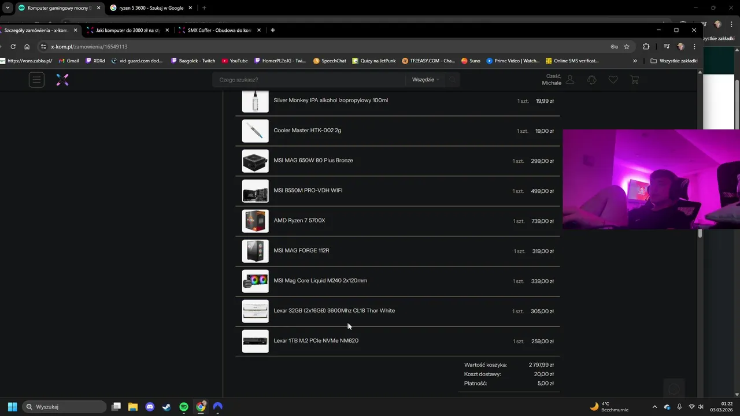Image resolution: width=740 pixels, height=416 pixels.
Task: Open the Windows Start menu
Action: (12, 407)
